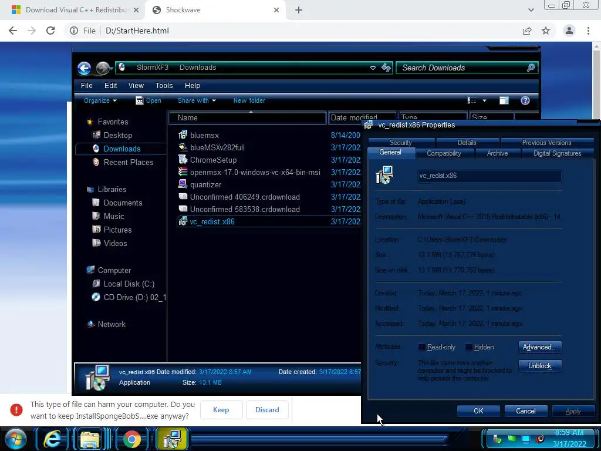601x451 pixels.
Task: Click Windows Start orb
Action: click(16, 439)
